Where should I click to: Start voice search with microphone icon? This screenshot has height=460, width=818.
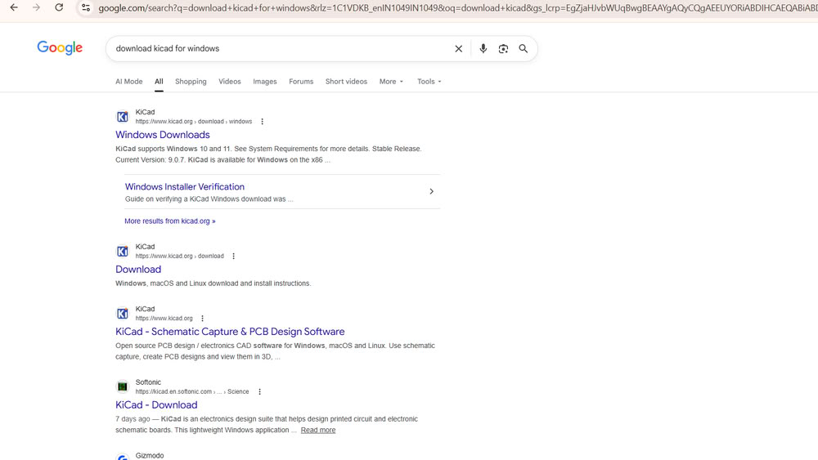[483, 48]
